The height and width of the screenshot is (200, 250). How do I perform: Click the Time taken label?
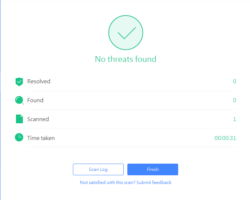click(x=41, y=138)
